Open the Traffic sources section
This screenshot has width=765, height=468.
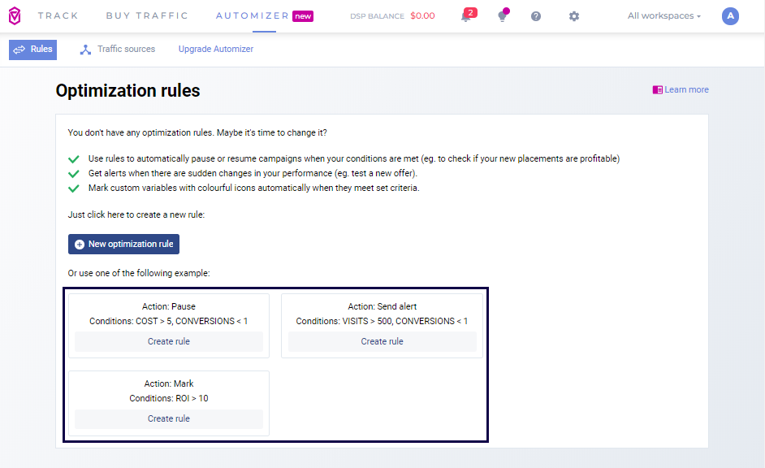[126, 50]
